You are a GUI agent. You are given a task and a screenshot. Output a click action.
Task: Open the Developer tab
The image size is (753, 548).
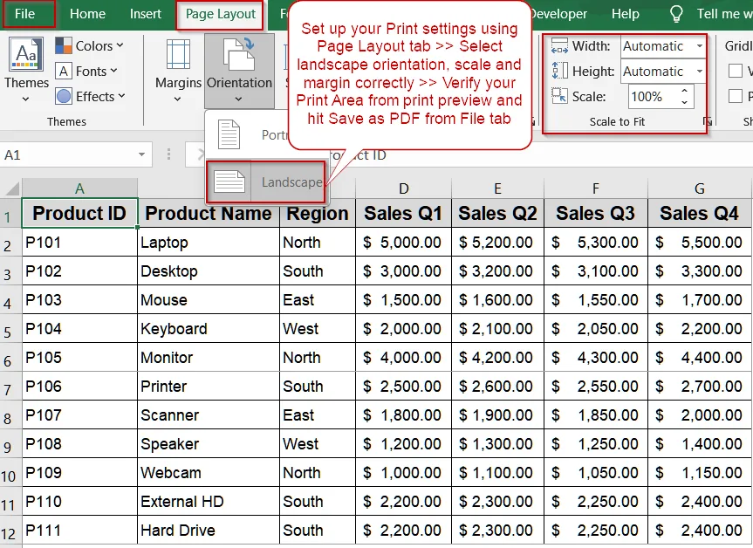(x=559, y=14)
